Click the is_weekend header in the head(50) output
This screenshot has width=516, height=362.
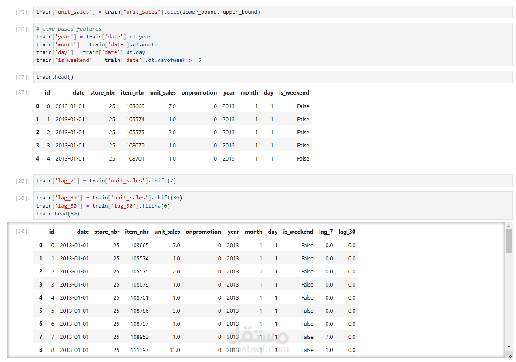tap(298, 232)
